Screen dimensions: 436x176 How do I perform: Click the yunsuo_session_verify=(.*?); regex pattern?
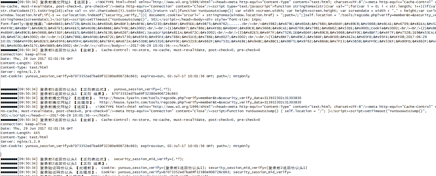click(x=142, y=89)
